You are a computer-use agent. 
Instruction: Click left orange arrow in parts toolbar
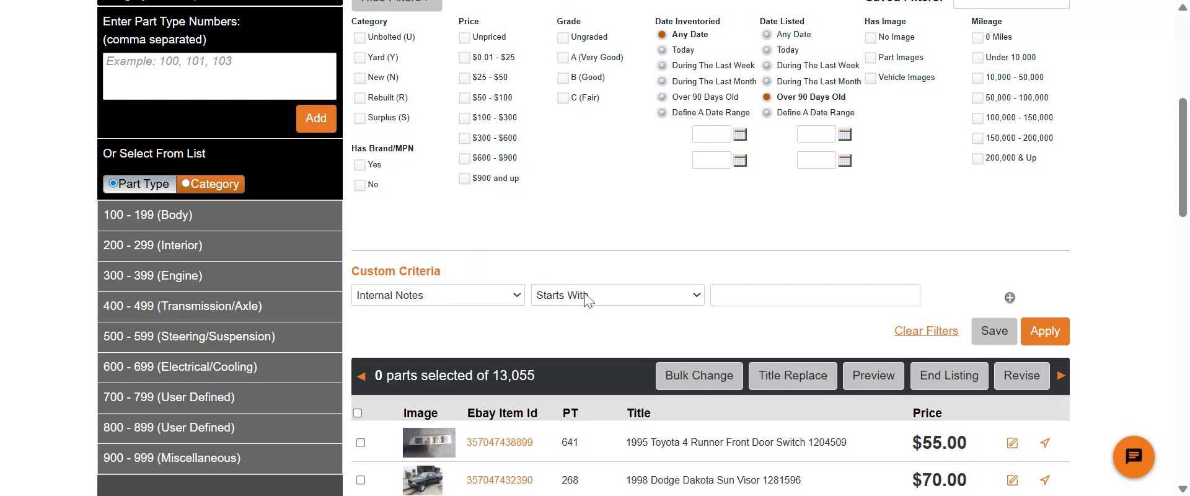click(x=361, y=376)
